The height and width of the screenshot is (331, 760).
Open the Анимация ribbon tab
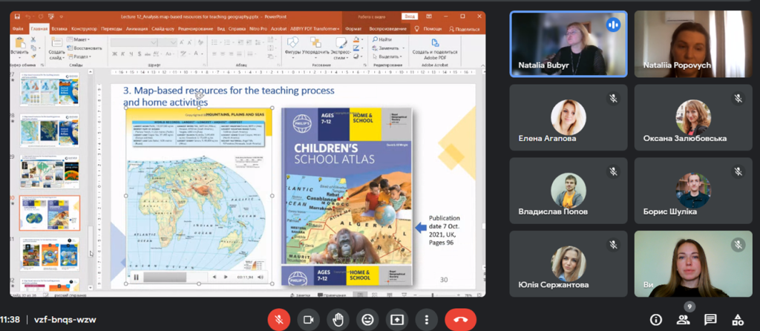[137, 28]
